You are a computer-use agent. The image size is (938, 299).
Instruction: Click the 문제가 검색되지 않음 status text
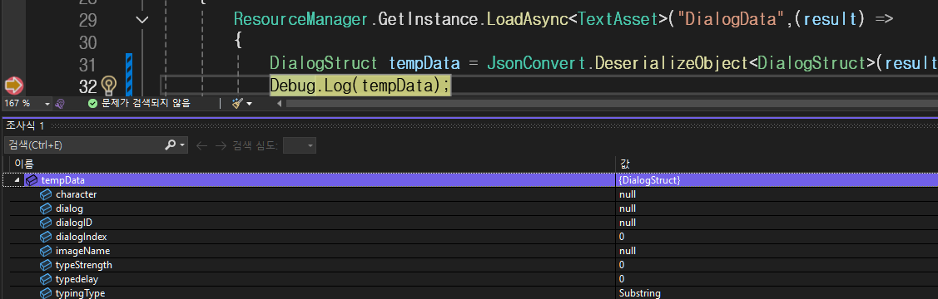pos(146,103)
